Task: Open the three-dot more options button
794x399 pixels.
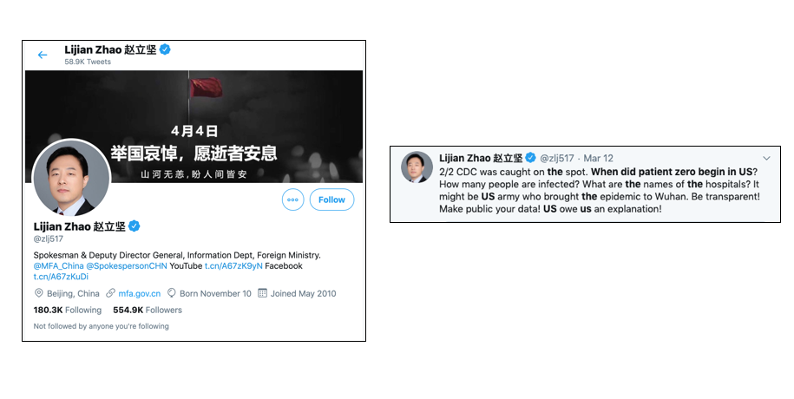Action: pyautogui.click(x=292, y=199)
